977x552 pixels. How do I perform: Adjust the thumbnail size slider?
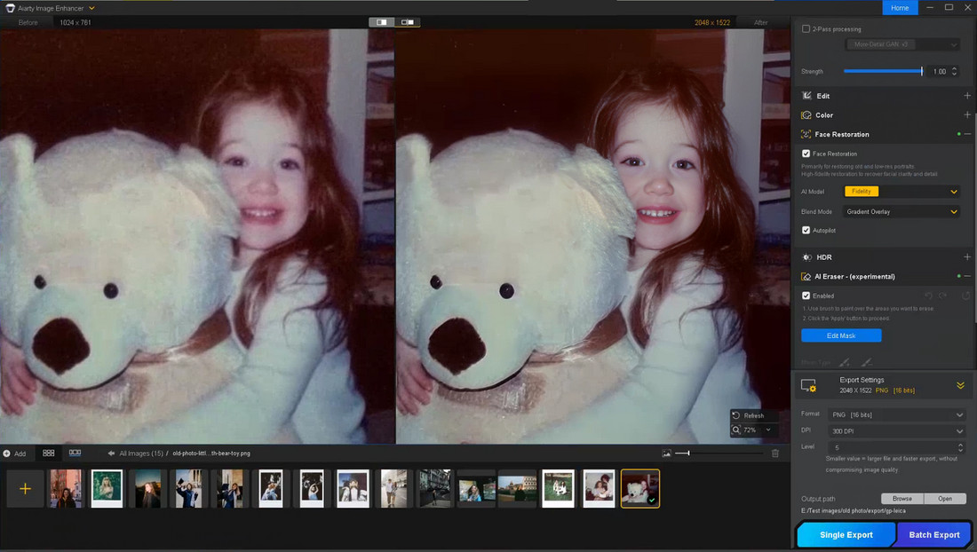coord(719,453)
